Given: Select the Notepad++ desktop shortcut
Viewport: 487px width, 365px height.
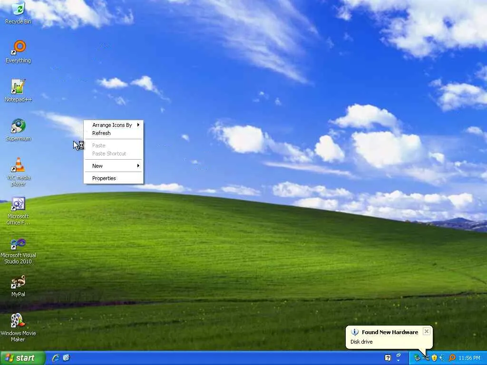Looking at the screenshot, I should [x=19, y=91].
